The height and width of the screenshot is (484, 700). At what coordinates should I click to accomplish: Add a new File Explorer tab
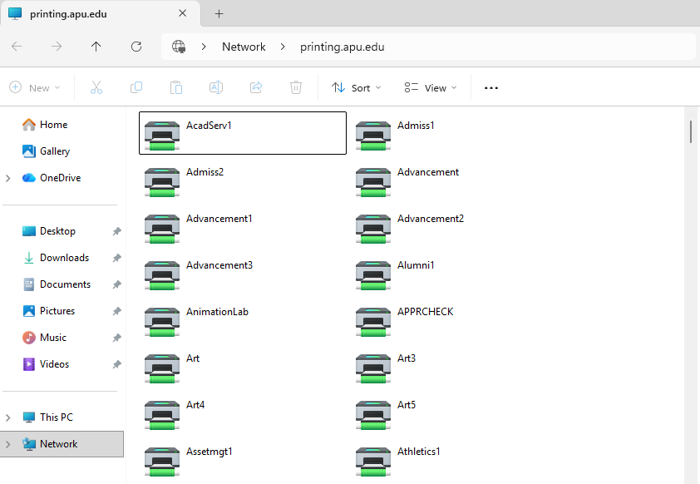coord(219,14)
